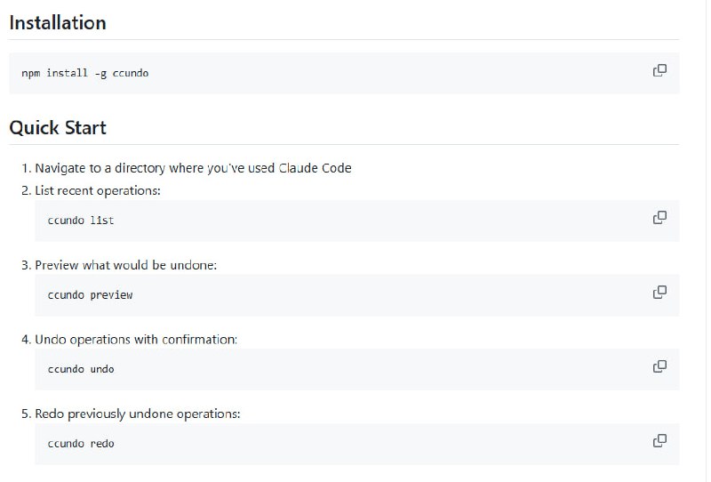Click 'Preview what would be undone' step
Image resolution: width=711 pixels, height=482 pixels.
tap(125, 265)
